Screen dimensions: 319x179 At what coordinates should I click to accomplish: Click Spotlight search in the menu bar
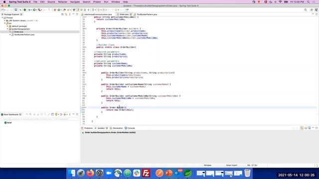point(308,2)
